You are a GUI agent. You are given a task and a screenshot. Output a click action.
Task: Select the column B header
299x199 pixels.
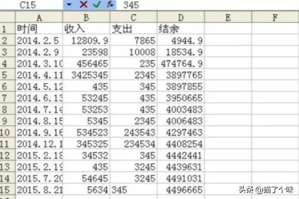(86, 17)
